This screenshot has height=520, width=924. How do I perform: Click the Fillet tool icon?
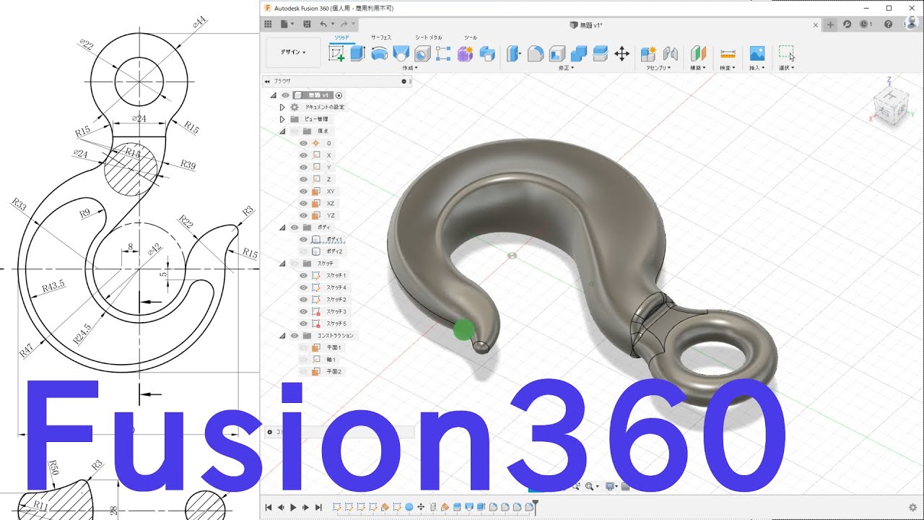click(x=535, y=53)
